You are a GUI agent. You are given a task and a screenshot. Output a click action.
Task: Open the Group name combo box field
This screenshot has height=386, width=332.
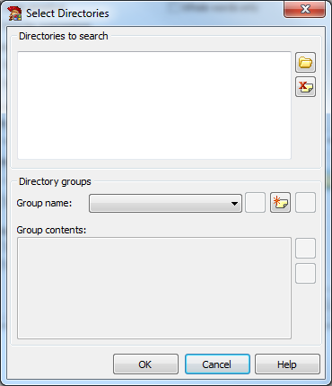165,204
